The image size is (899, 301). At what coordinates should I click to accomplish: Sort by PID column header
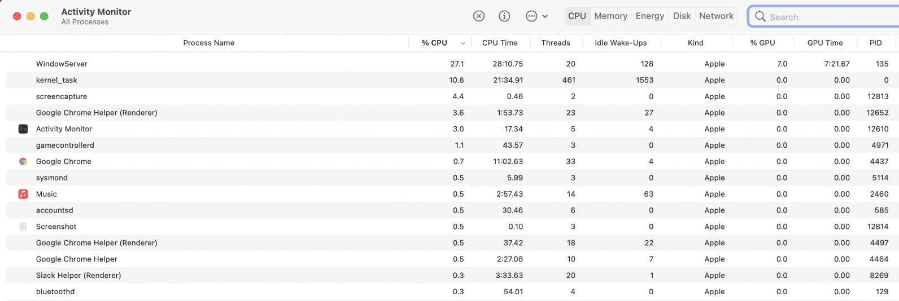pos(875,43)
